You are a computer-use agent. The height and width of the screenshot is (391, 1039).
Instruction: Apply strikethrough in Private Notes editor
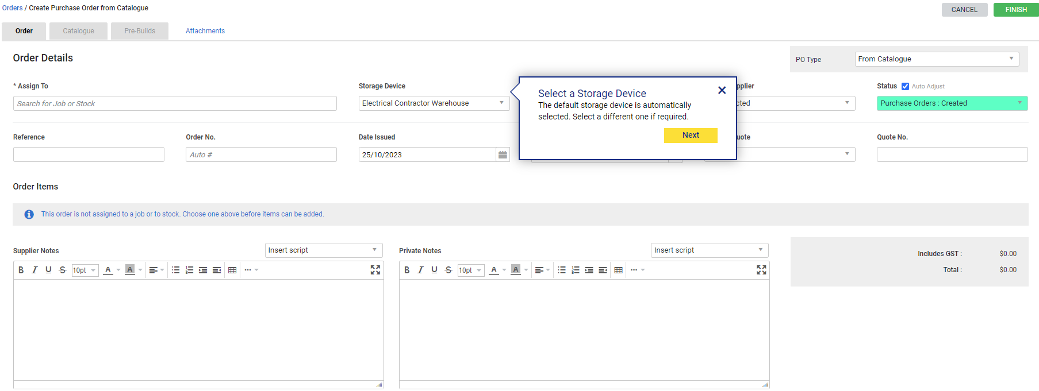tap(448, 270)
